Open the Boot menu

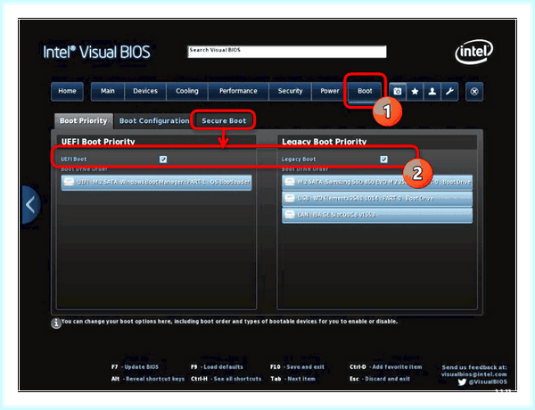pyautogui.click(x=365, y=92)
